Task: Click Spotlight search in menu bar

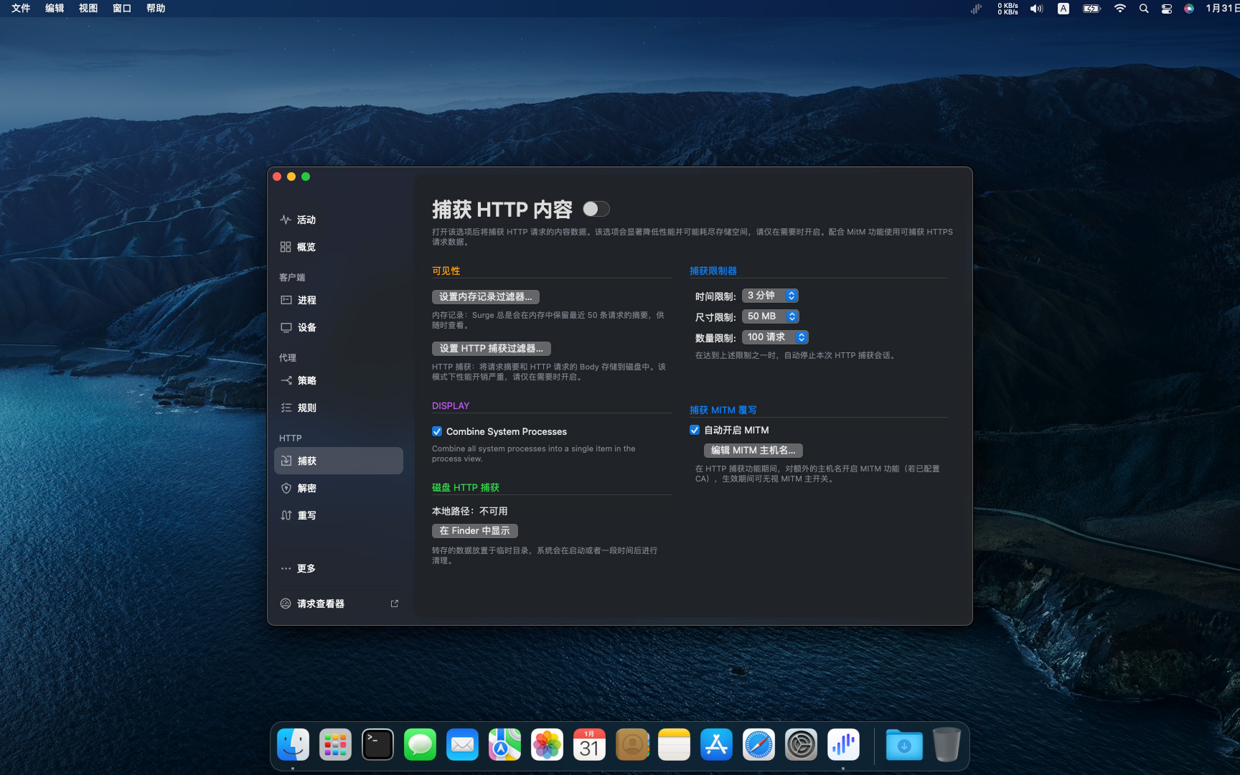Action: (1144, 9)
